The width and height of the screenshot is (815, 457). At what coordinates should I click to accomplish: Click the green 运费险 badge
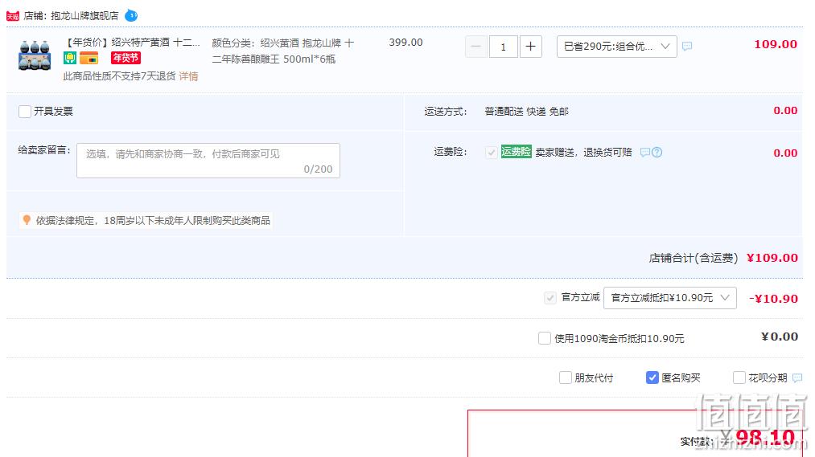[x=517, y=152]
